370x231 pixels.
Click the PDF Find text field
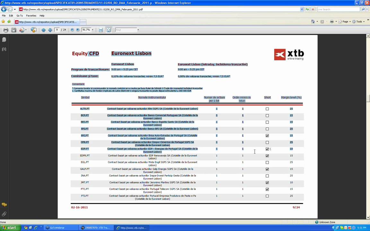point(126,30)
